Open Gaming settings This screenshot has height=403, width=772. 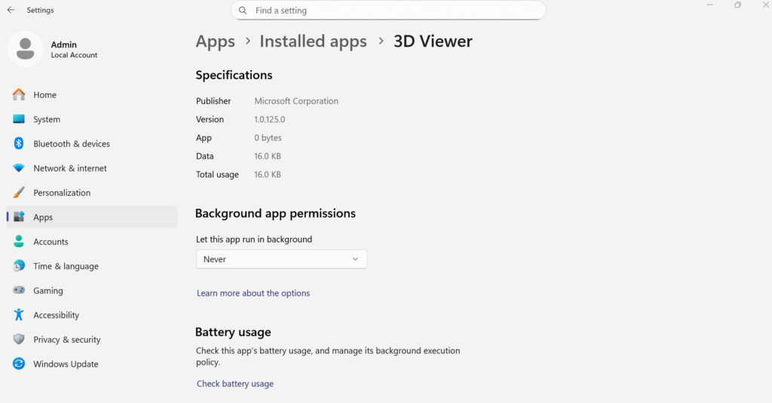[92, 290]
